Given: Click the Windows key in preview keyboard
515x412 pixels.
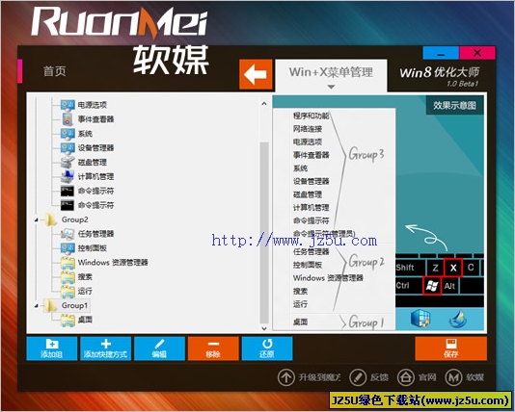Looking at the screenshot, I should (x=431, y=286).
